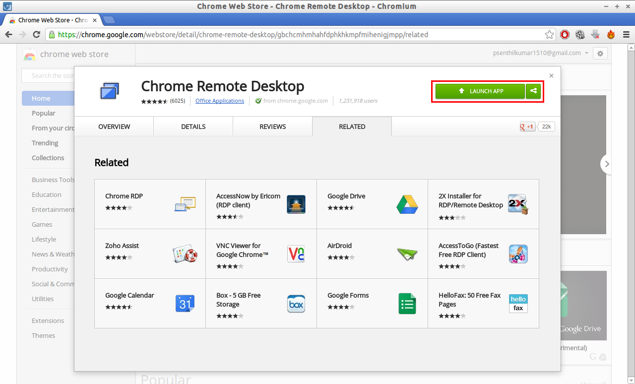Open the Google Calendar app title

click(x=129, y=295)
